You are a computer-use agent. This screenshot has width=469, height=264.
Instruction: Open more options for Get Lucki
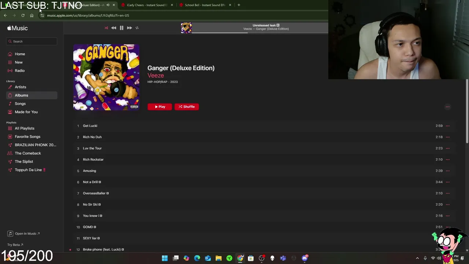point(447,126)
